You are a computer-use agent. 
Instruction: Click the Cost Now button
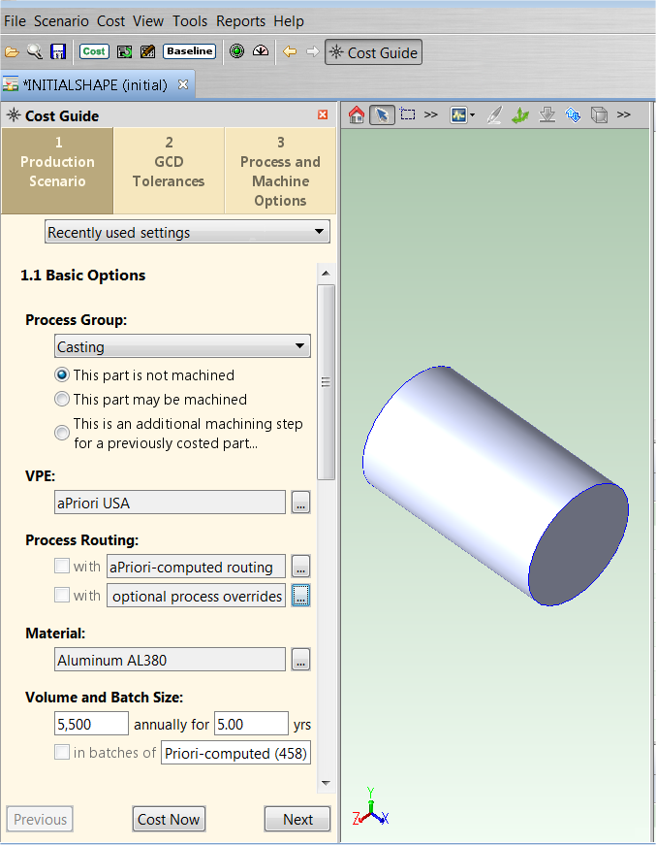click(x=169, y=820)
